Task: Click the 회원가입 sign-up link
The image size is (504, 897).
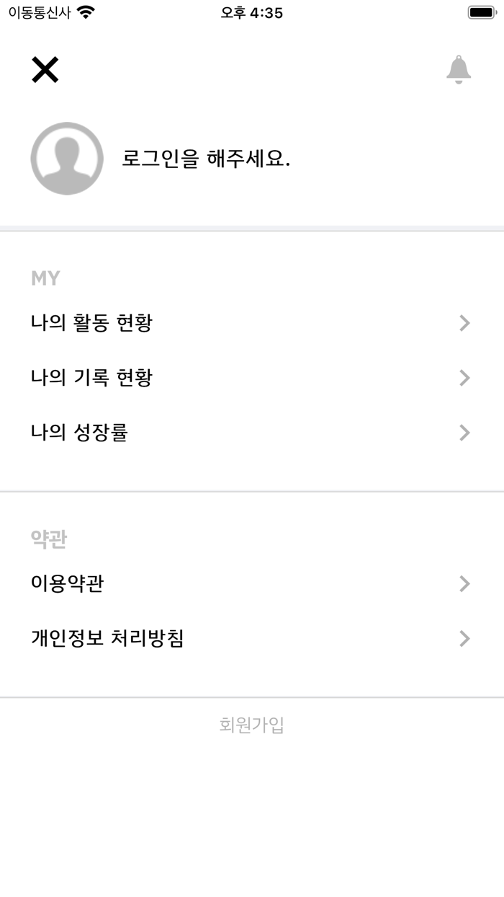Action: (252, 727)
